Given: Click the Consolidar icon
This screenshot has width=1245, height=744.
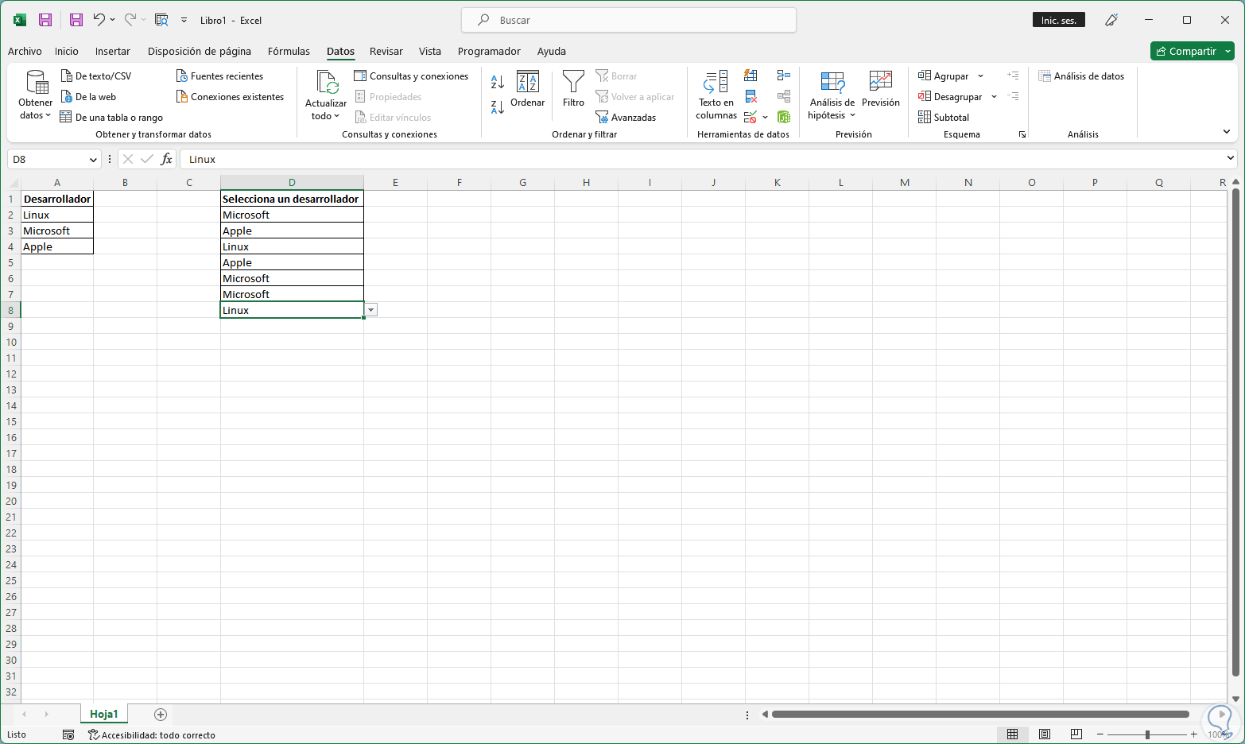Looking at the screenshot, I should [784, 76].
